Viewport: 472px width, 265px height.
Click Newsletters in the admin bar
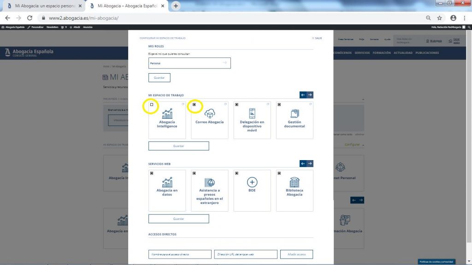[x=53, y=27]
